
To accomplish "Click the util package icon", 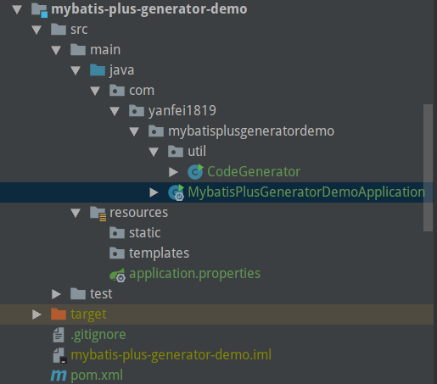I will click(x=176, y=152).
